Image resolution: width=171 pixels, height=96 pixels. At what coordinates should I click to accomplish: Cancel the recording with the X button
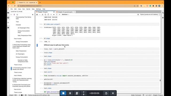click(113, 93)
